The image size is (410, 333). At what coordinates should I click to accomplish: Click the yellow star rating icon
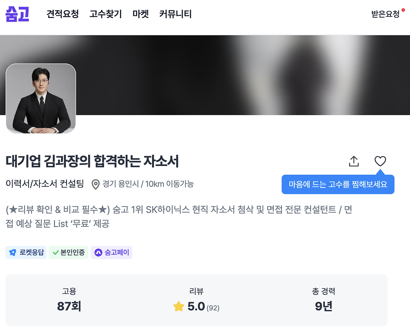179,306
